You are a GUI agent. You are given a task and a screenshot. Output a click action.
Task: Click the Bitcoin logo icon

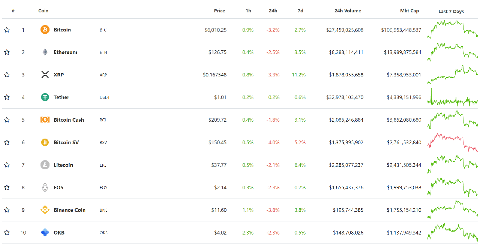coord(45,30)
